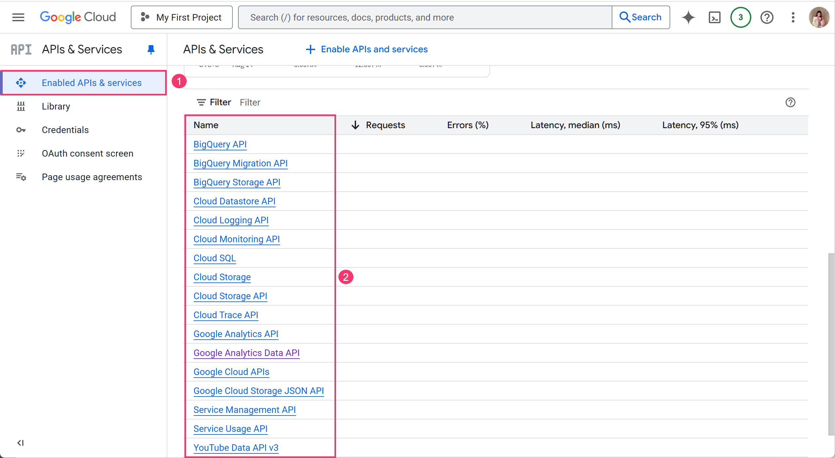
Task: Open Page usage agreements
Action: click(x=92, y=177)
